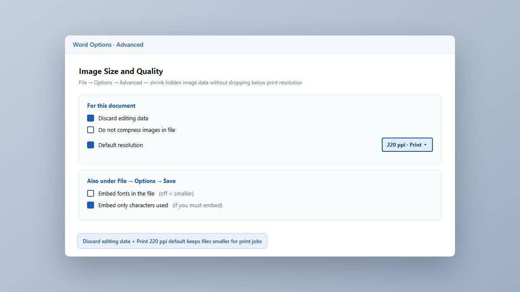Click the (off = smaller) hint text
Image resolution: width=520 pixels, height=292 pixels.
(176, 193)
